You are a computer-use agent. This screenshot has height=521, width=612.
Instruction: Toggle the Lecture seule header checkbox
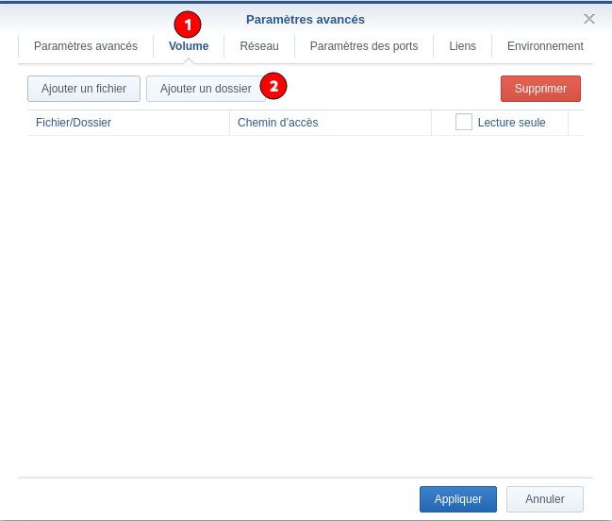pos(464,122)
